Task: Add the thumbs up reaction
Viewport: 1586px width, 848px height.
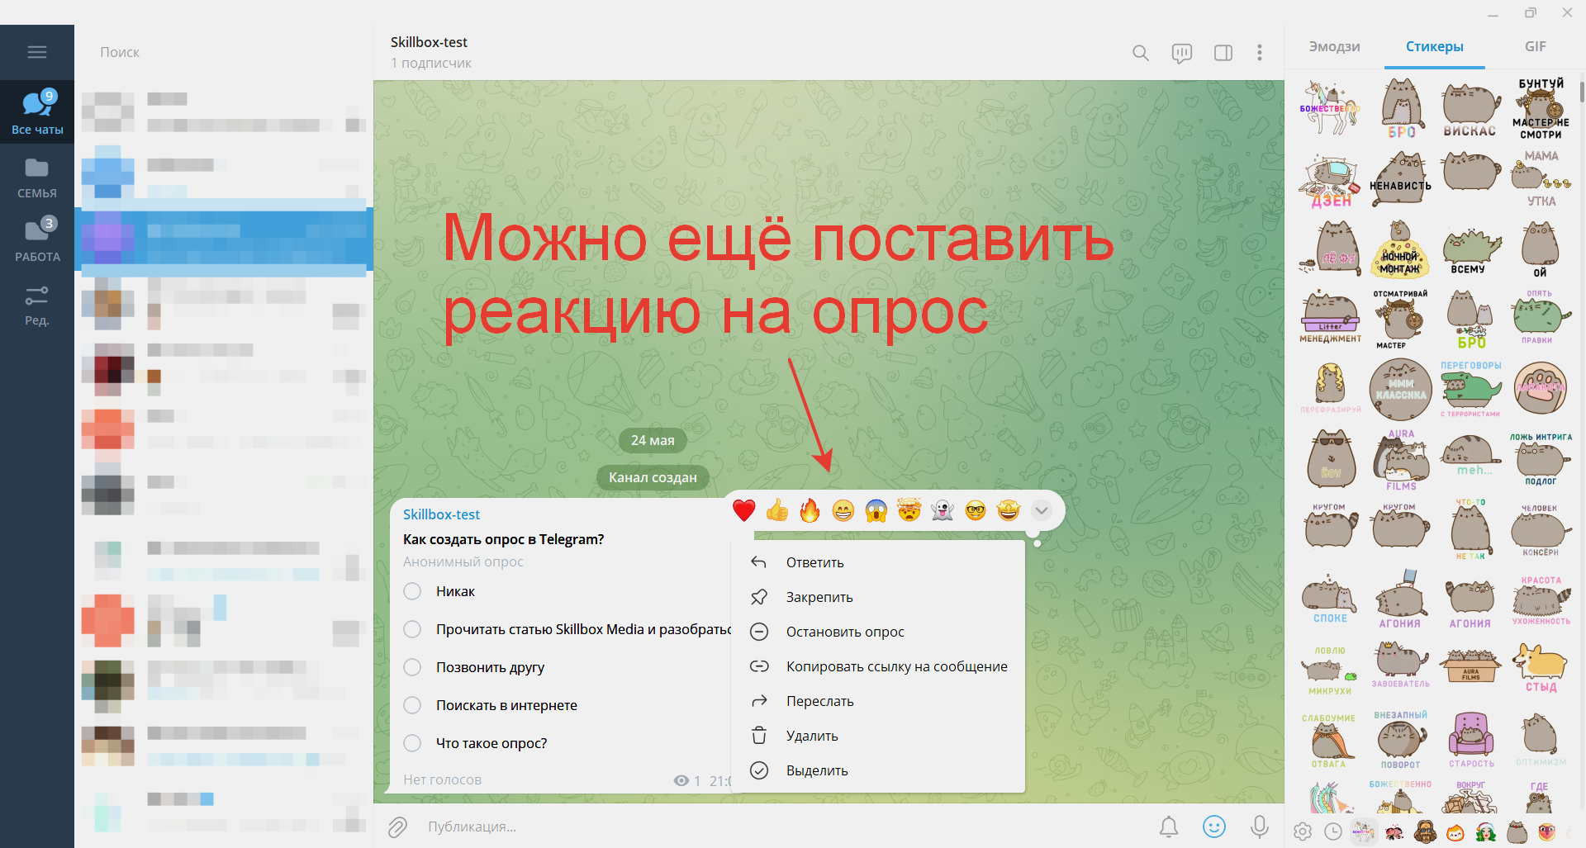Action: click(777, 510)
